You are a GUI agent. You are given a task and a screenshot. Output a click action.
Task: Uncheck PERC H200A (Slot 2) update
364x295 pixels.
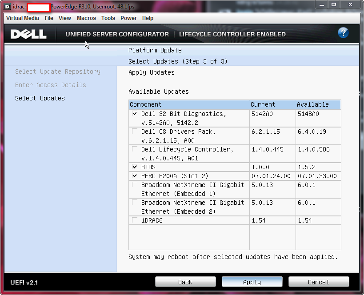pos(135,175)
